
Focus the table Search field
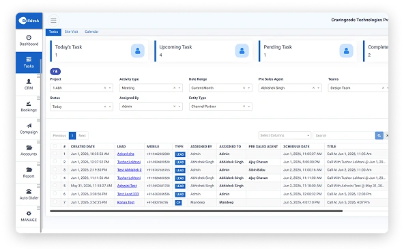(344, 135)
